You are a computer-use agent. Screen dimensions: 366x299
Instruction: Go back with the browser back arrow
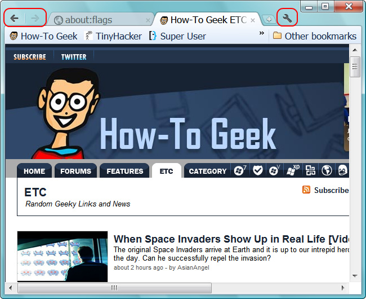click(15, 18)
